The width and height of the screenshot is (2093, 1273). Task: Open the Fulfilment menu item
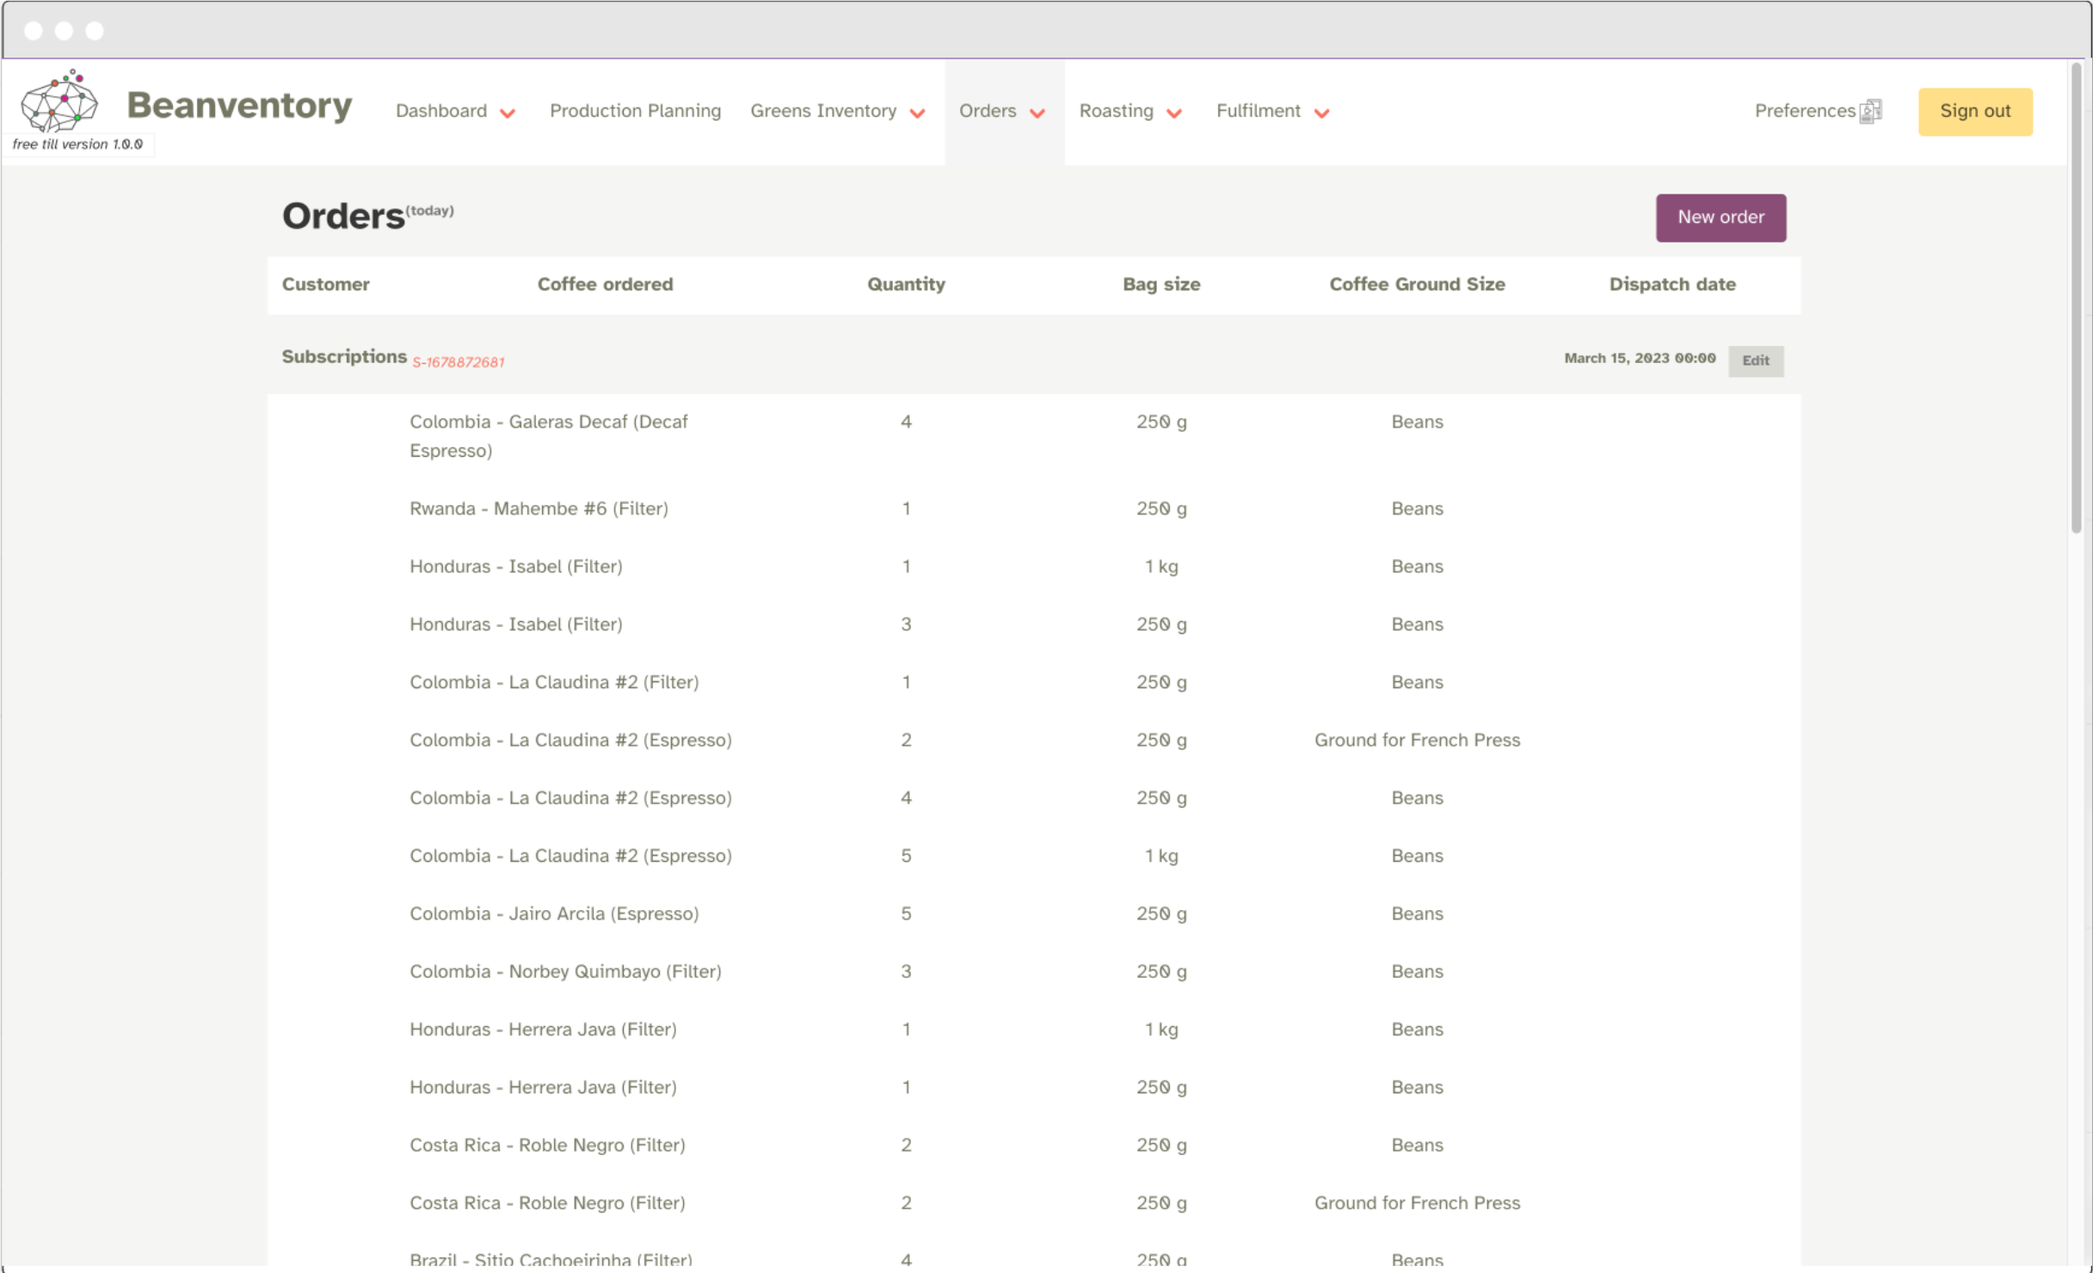click(x=1258, y=111)
